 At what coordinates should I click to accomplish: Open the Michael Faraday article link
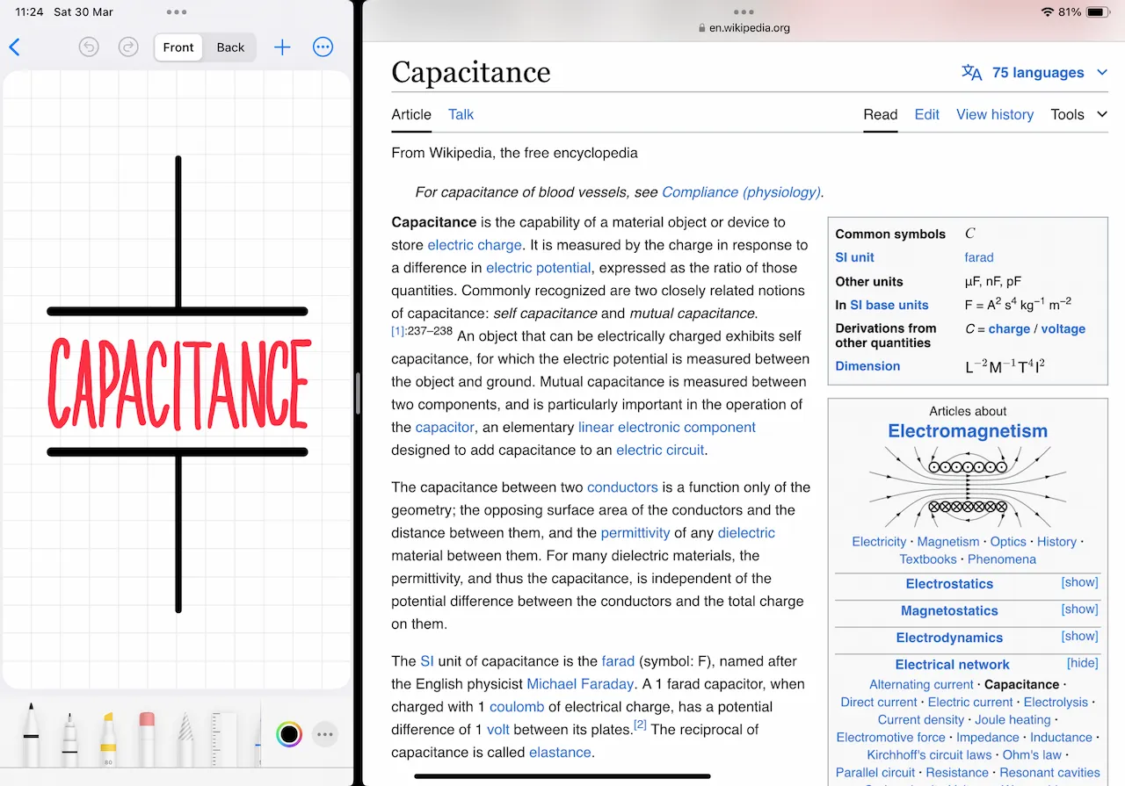[580, 683]
